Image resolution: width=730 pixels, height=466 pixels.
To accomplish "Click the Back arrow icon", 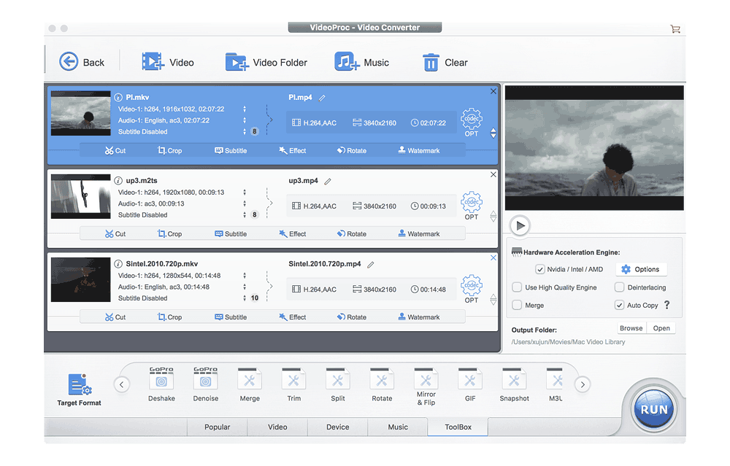I will point(69,62).
